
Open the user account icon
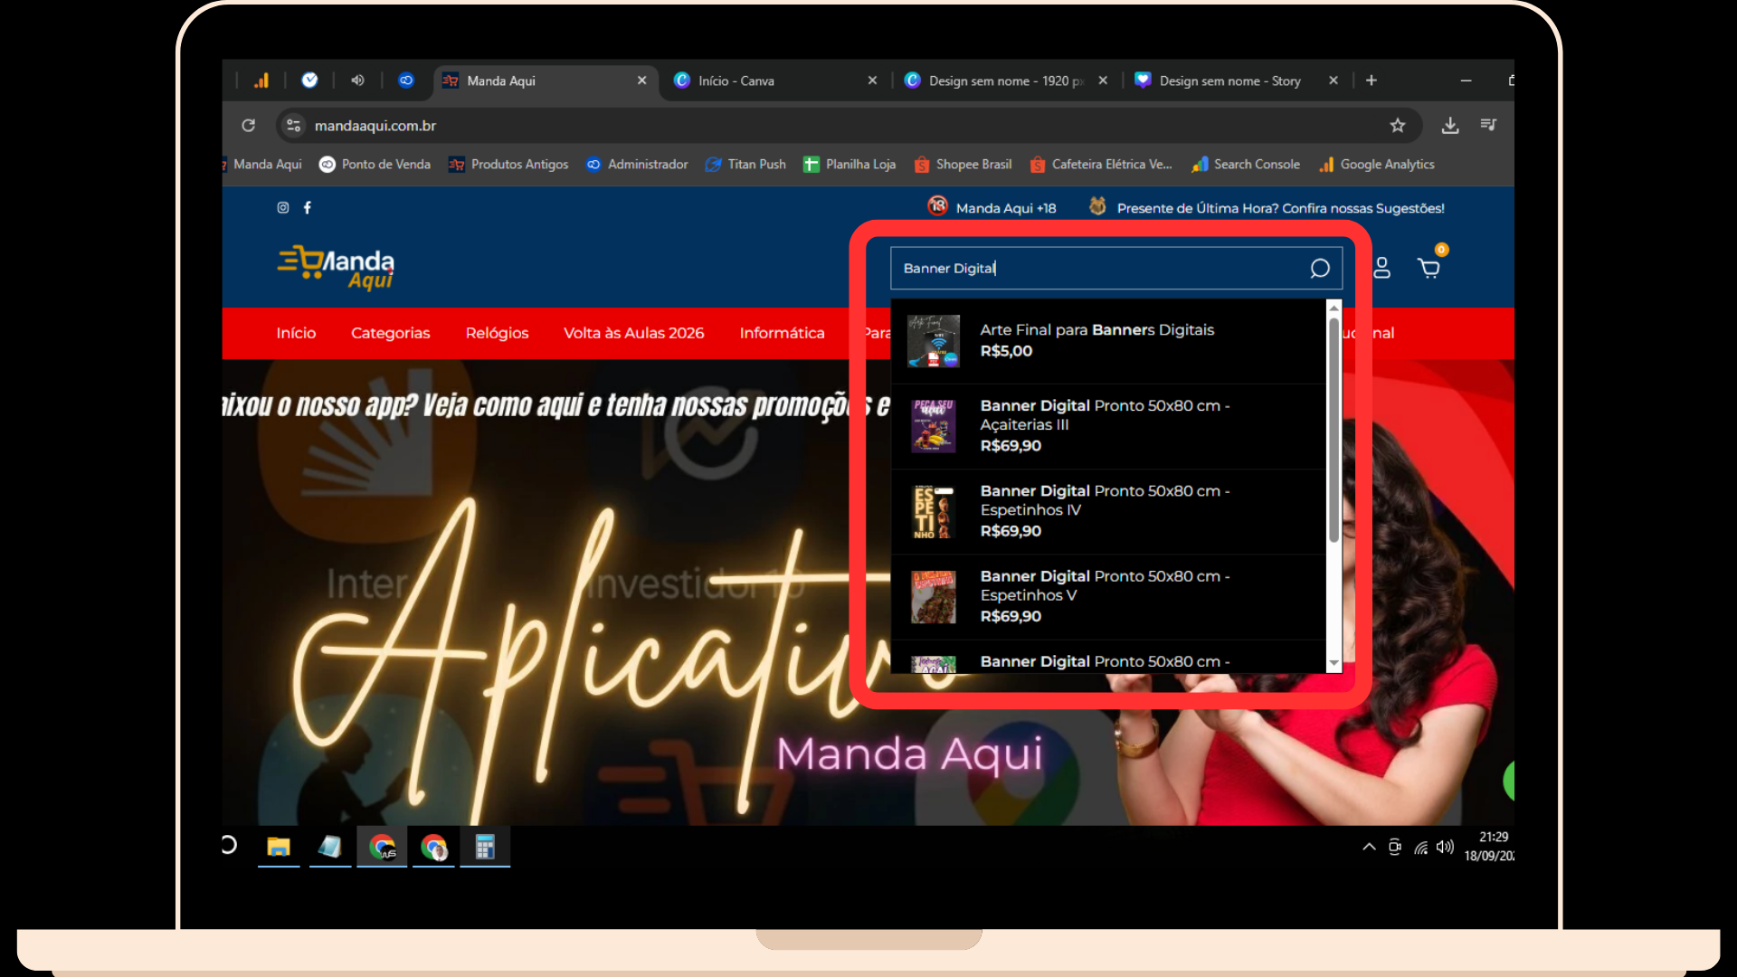pyautogui.click(x=1381, y=268)
